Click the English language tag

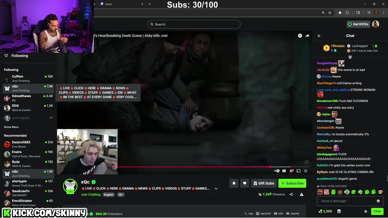coord(109,195)
